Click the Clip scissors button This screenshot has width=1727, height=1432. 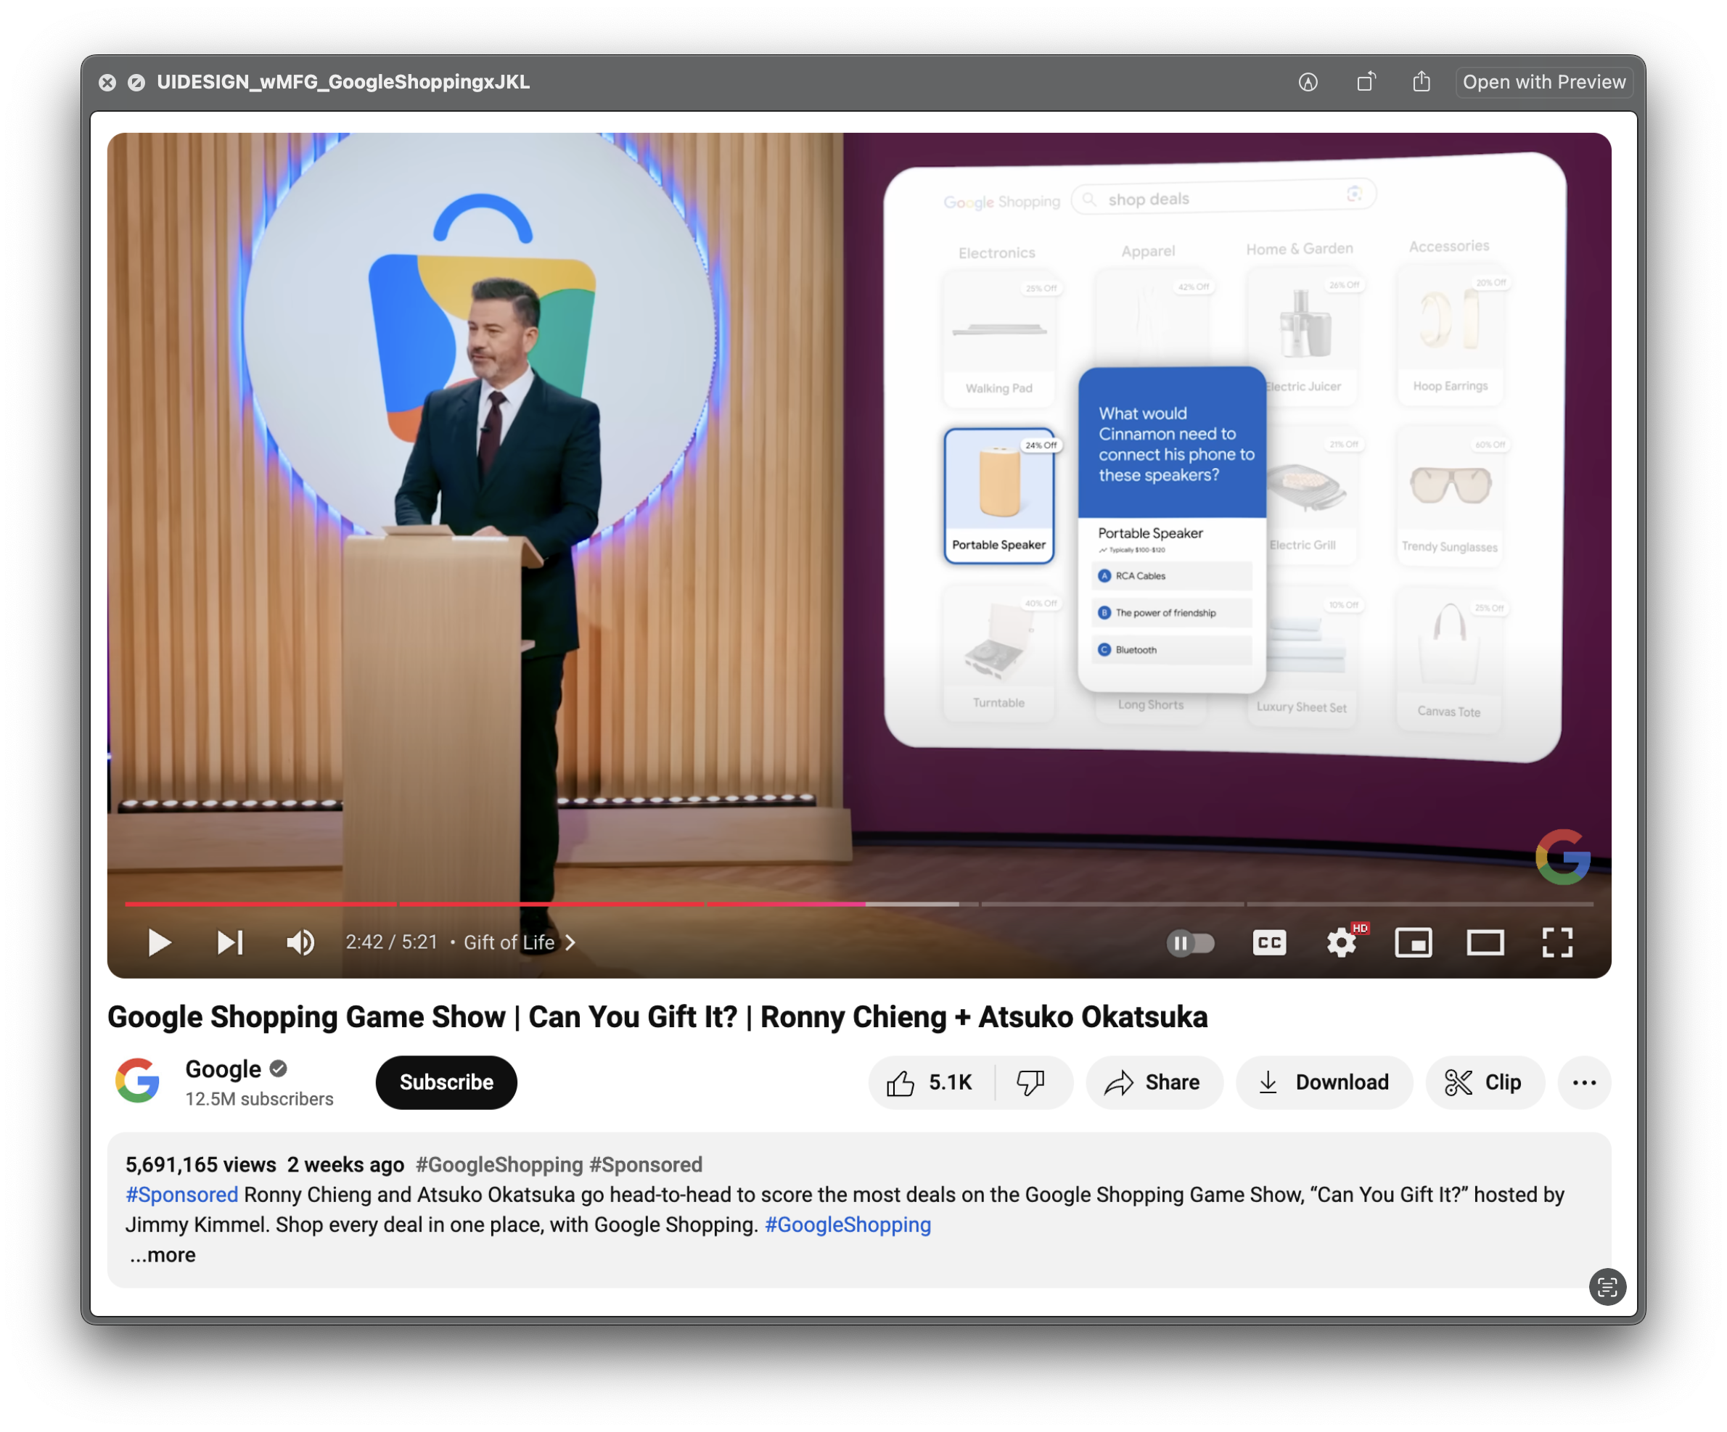[1485, 1082]
